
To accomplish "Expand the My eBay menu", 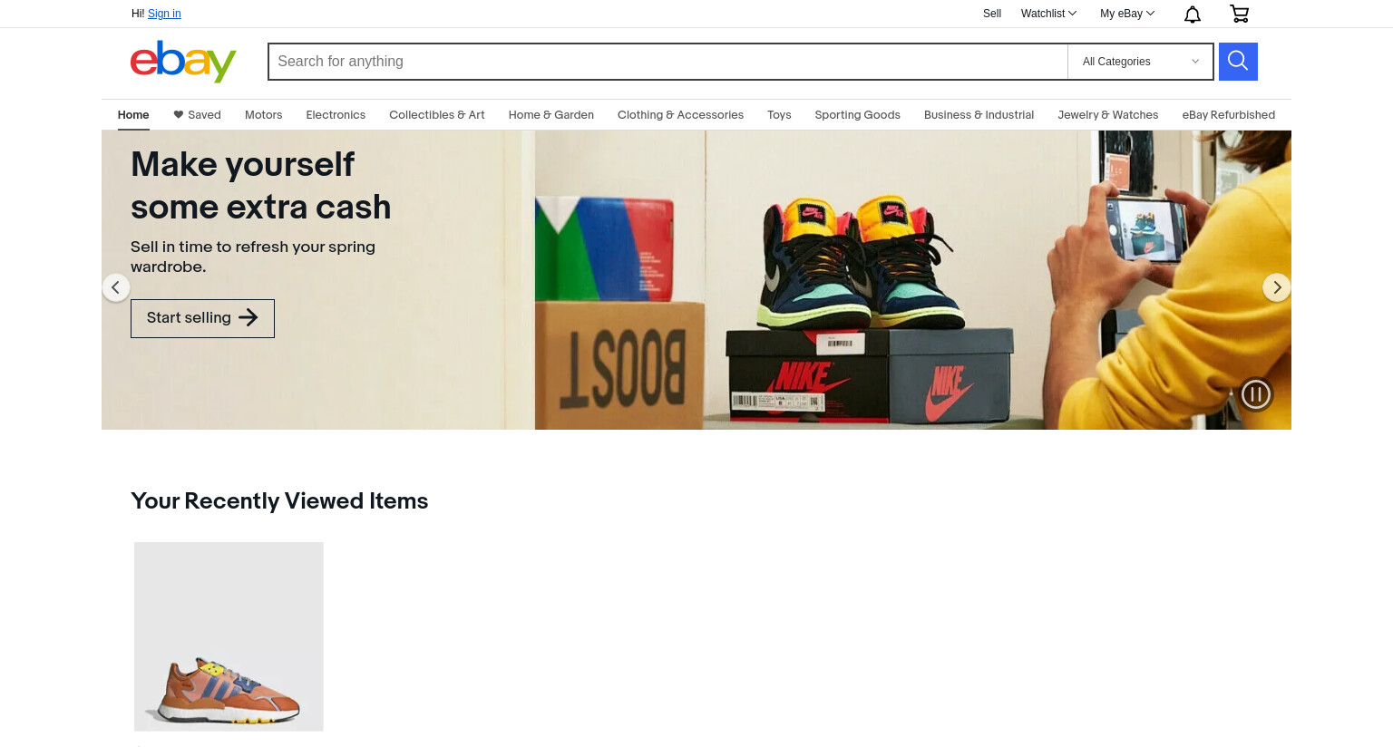I will 1127,14.
